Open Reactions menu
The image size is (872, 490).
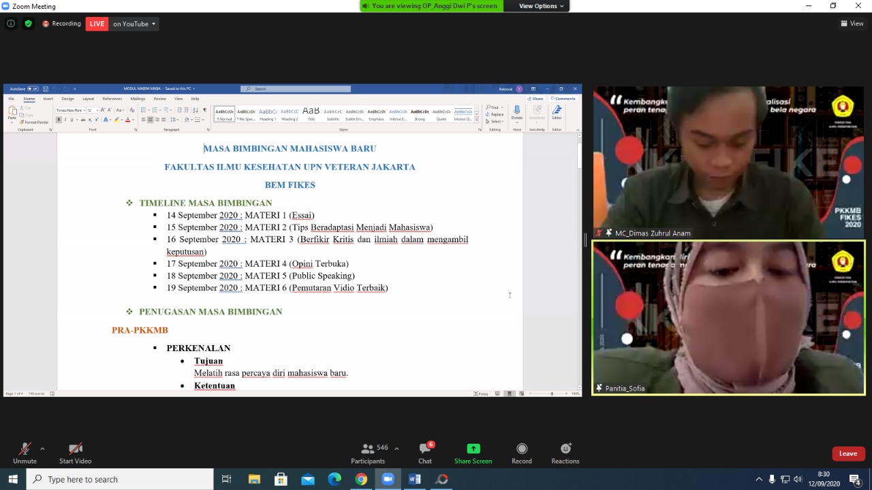click(x=565, y=449)
